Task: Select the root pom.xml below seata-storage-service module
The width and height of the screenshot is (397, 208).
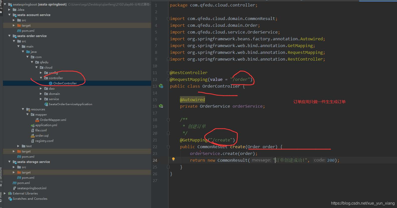Action: pos(77,183)
